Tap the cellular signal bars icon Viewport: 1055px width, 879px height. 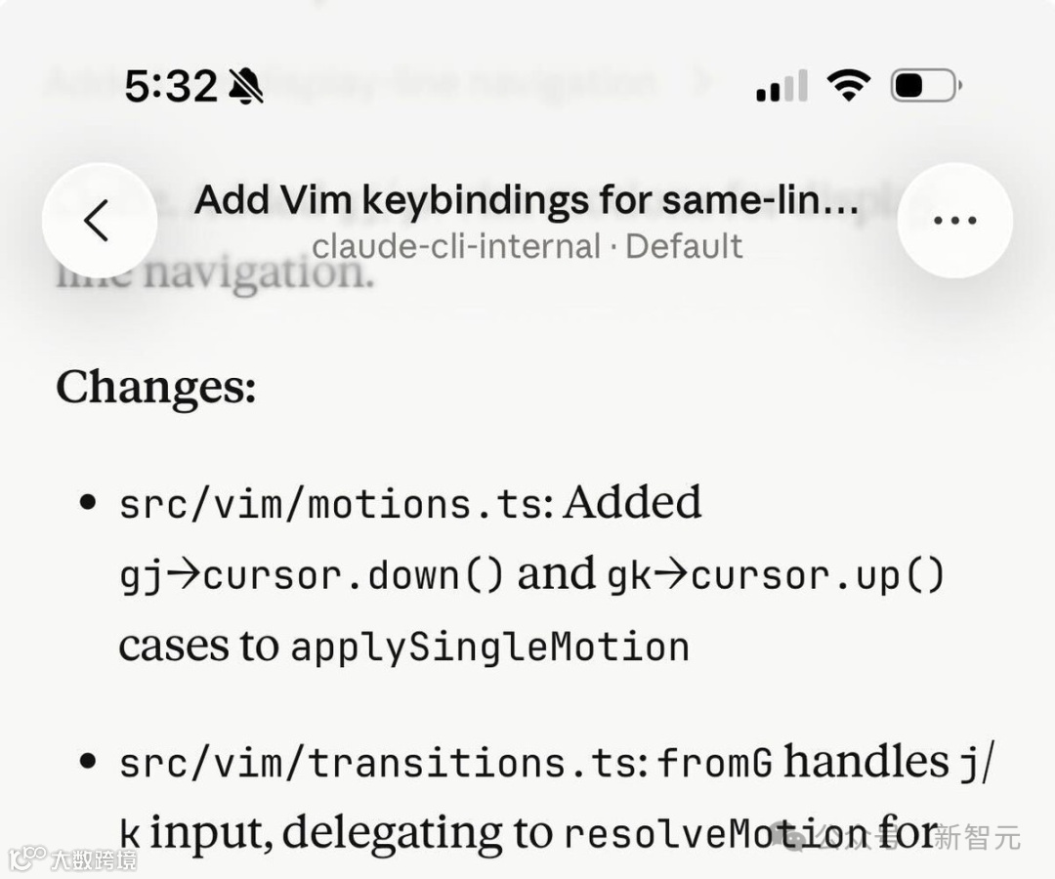tap(781, 88)
